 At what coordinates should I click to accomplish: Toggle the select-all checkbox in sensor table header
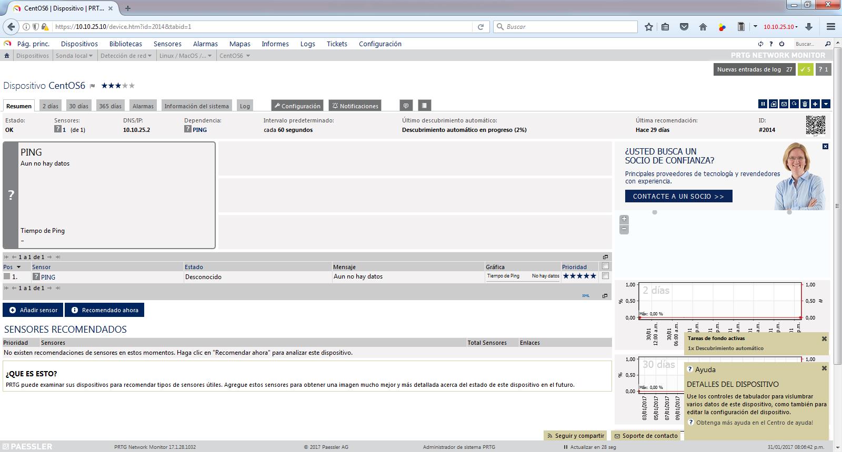(x=605, y=266)
